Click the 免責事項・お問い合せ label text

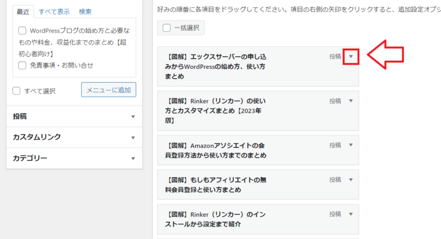(62, 65)
